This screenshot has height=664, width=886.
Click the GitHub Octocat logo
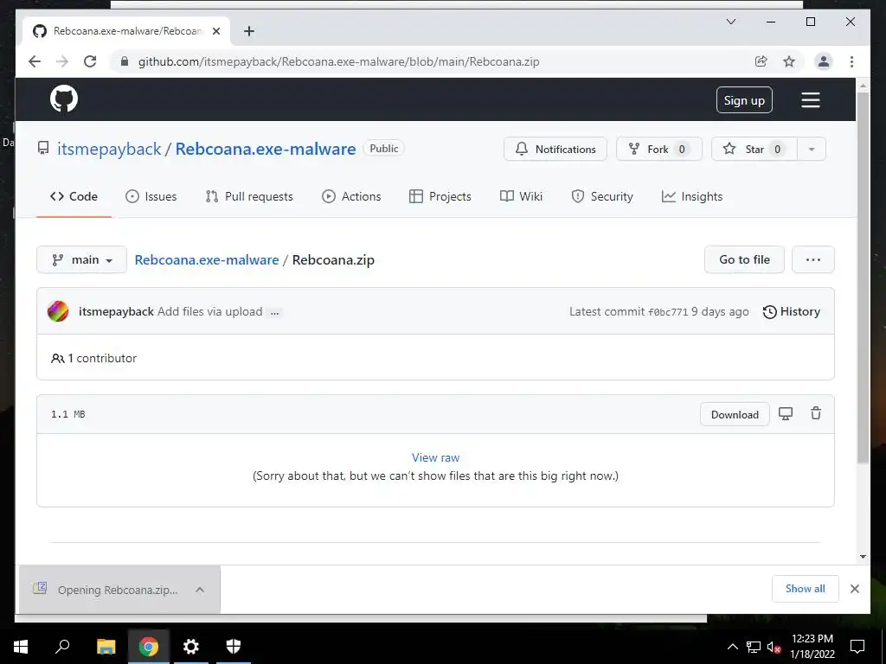(64, 99)
